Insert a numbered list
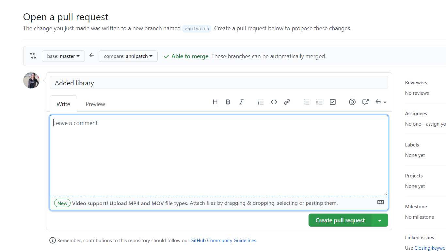The image size is (446, 251). pyautogui.click(x=319, y=102)
